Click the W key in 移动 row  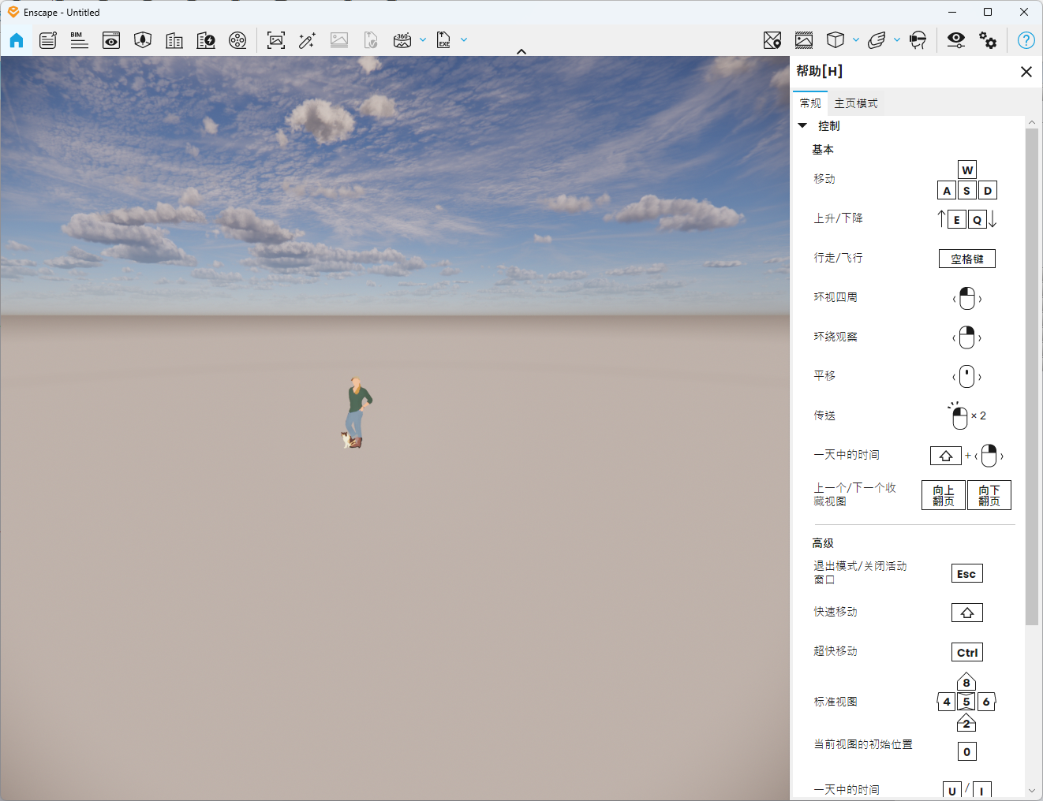967,170
